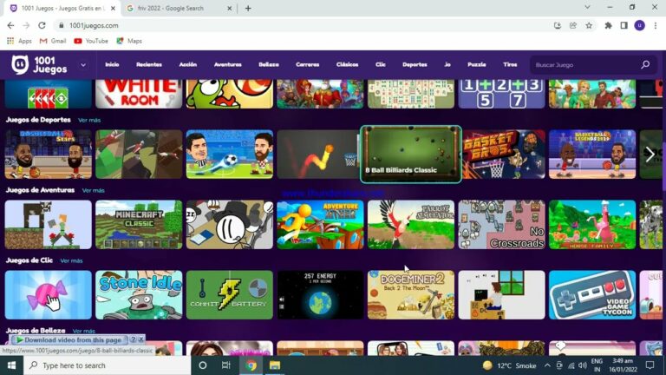The image size is (666, 375).
Task: Open Task View on the taskbar
Action: pyautogui.click(x=226, y=365)
